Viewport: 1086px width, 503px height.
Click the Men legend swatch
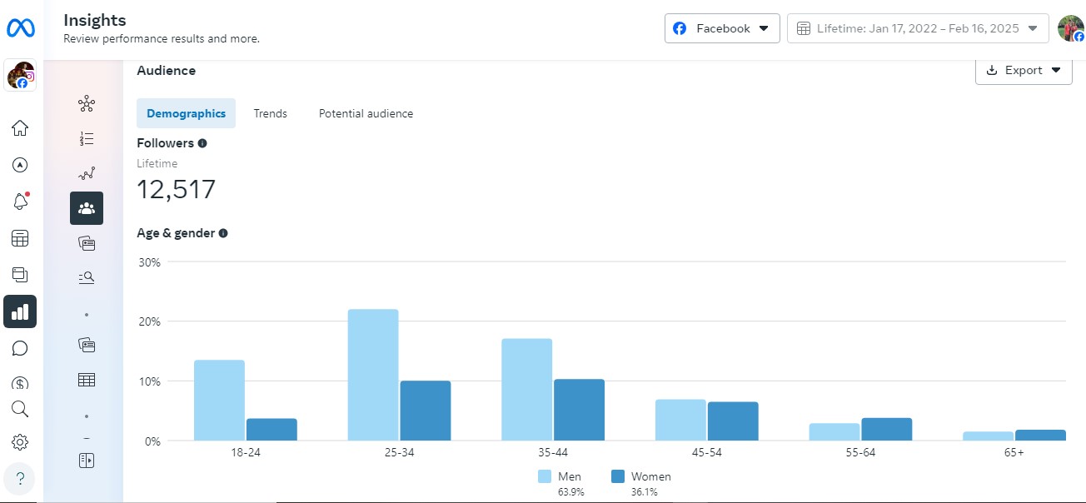click(545, 476)
